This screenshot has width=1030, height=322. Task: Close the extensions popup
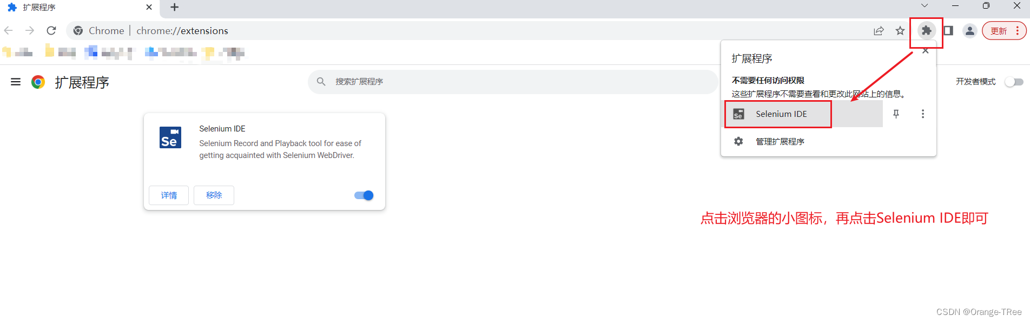tap(926, 51)
